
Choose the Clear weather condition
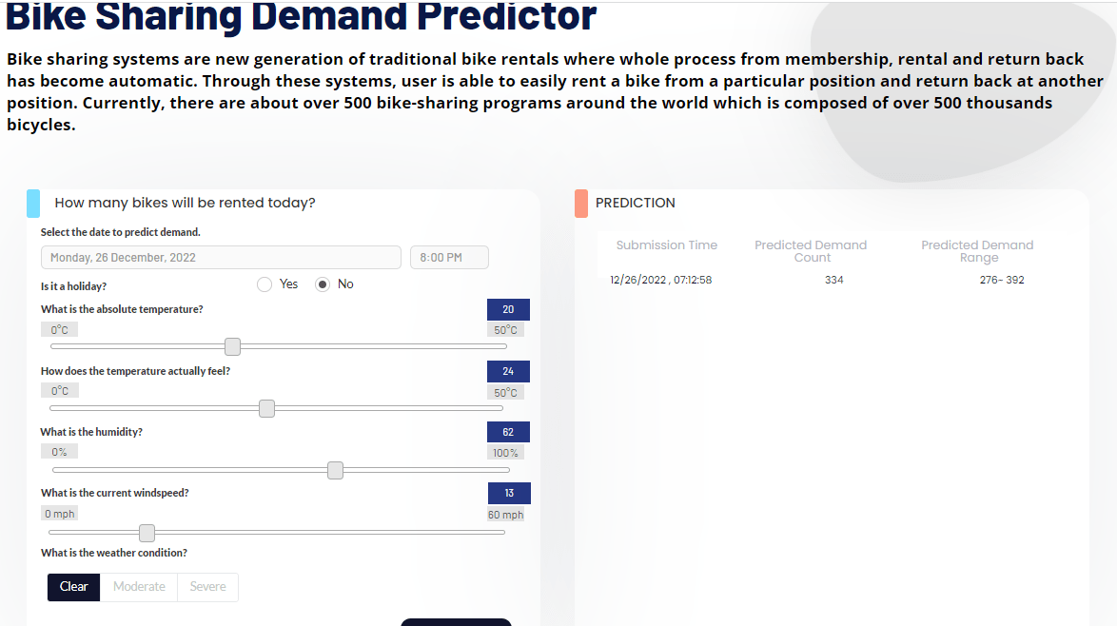click(73, 587)
